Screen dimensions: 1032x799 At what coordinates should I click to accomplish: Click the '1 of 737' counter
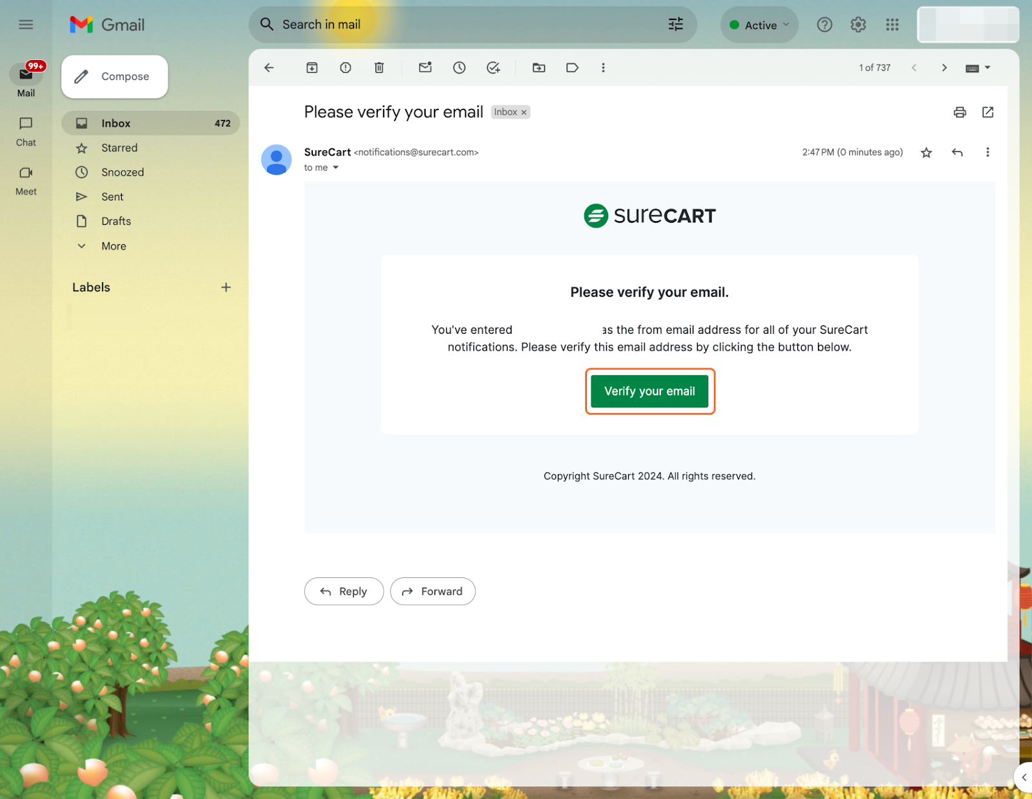click(x=875, y=68)
